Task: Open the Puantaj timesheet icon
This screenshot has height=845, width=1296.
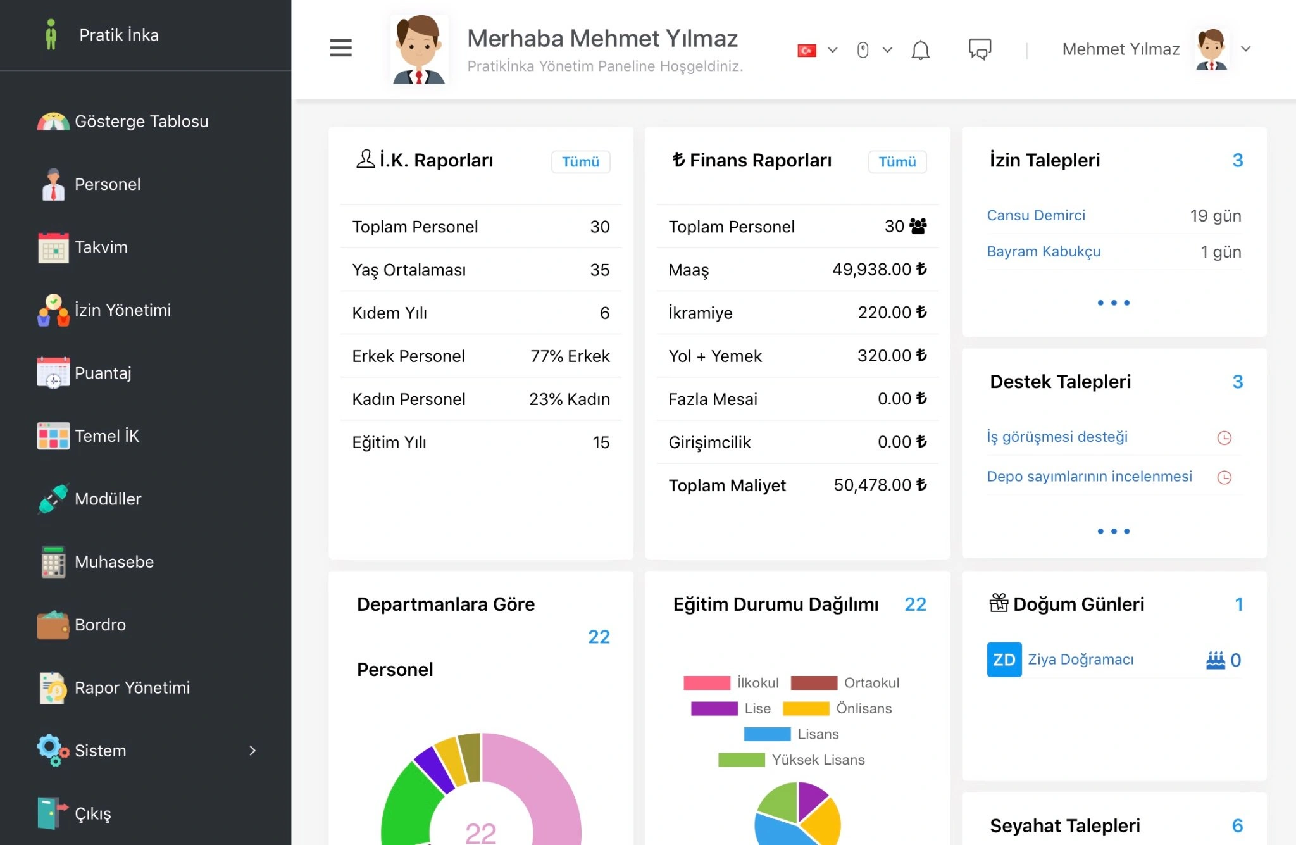Action: point(53,373)
